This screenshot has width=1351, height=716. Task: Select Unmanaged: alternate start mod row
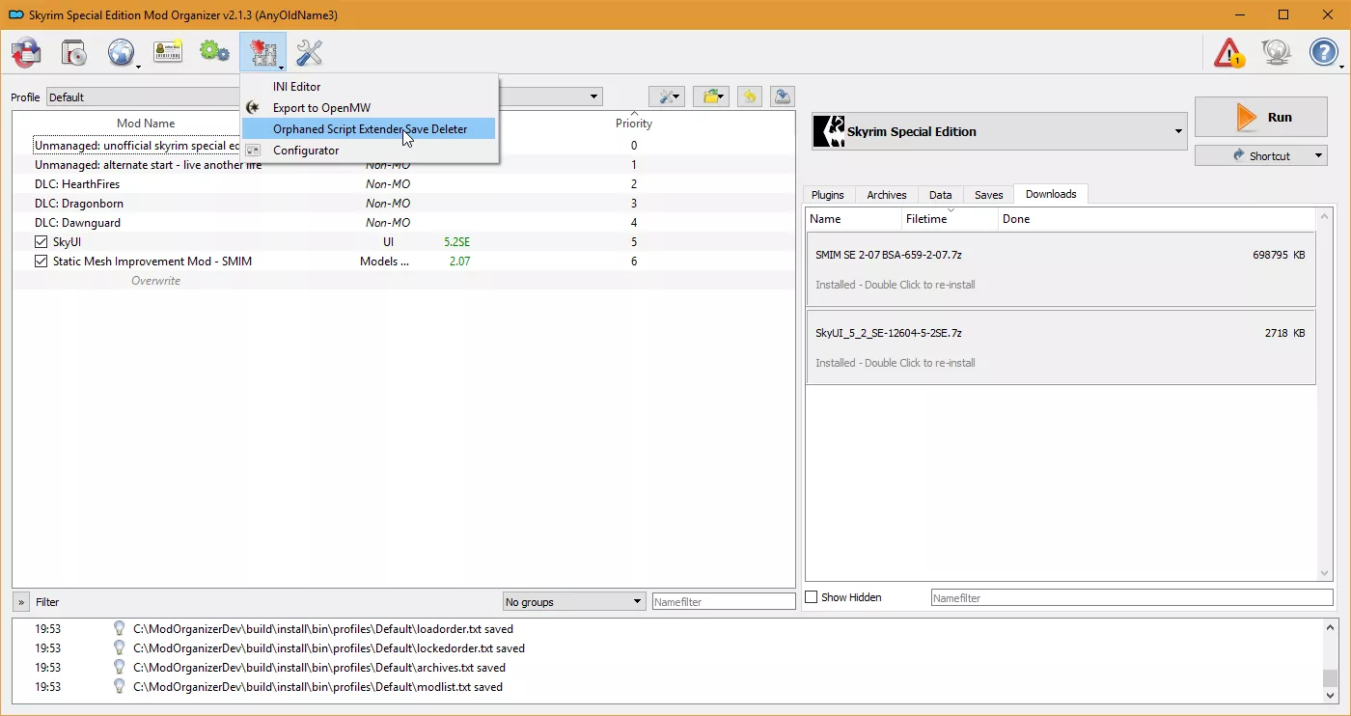pos(403,165)
